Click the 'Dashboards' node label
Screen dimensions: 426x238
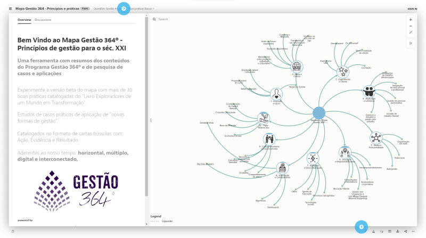(273, 207)
